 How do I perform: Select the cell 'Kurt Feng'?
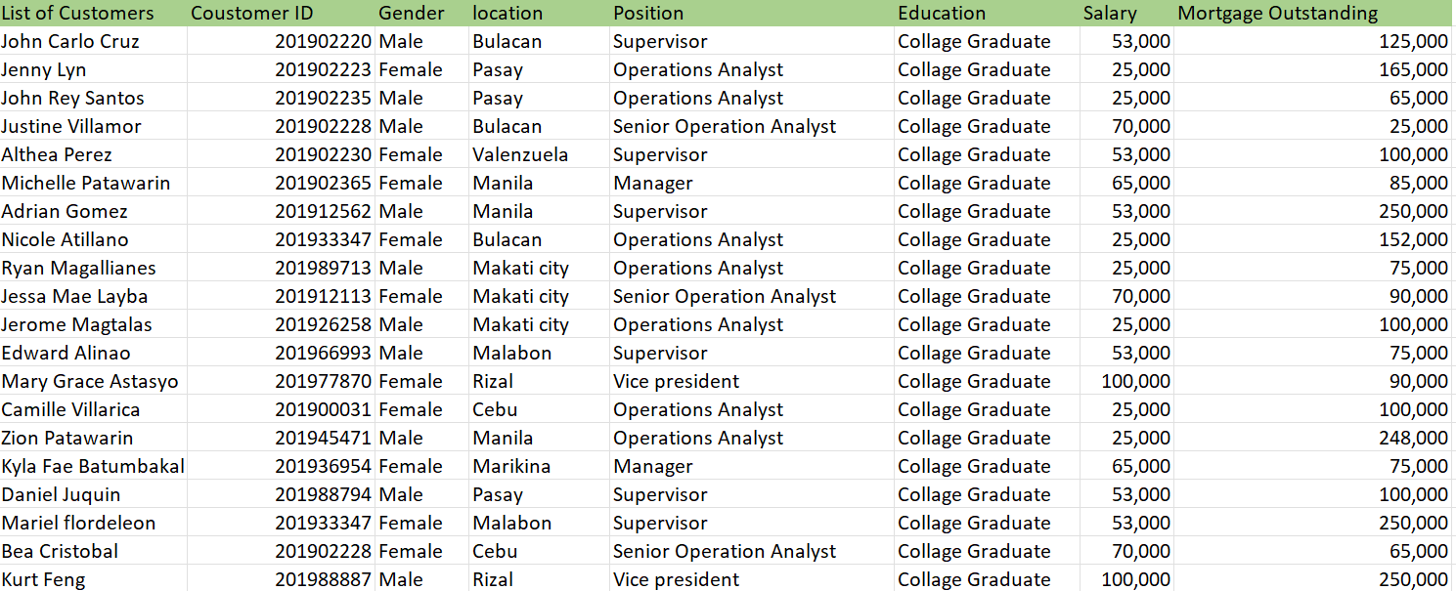[x=93, y=578]
